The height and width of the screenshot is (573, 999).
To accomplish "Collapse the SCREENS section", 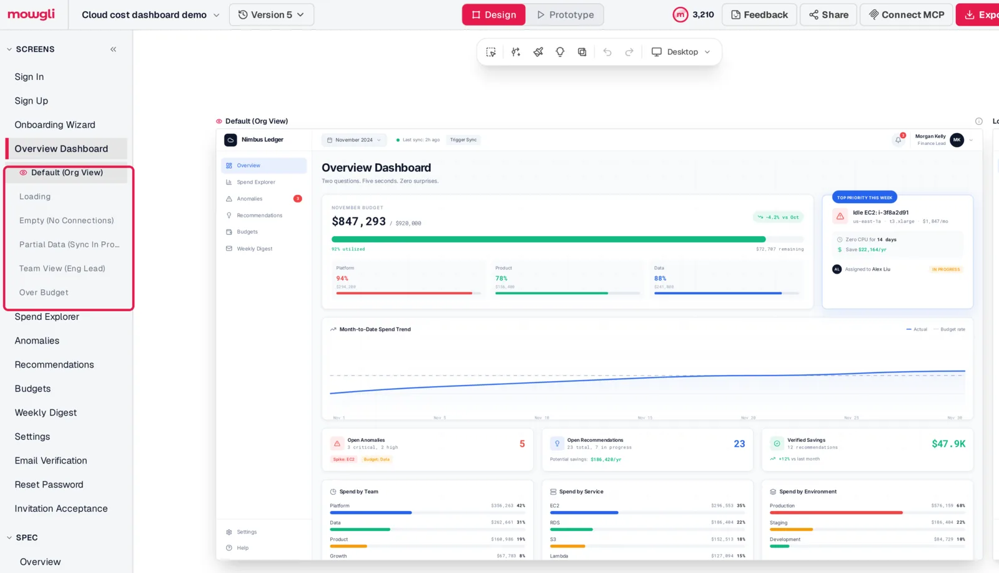I will point(9,49).
